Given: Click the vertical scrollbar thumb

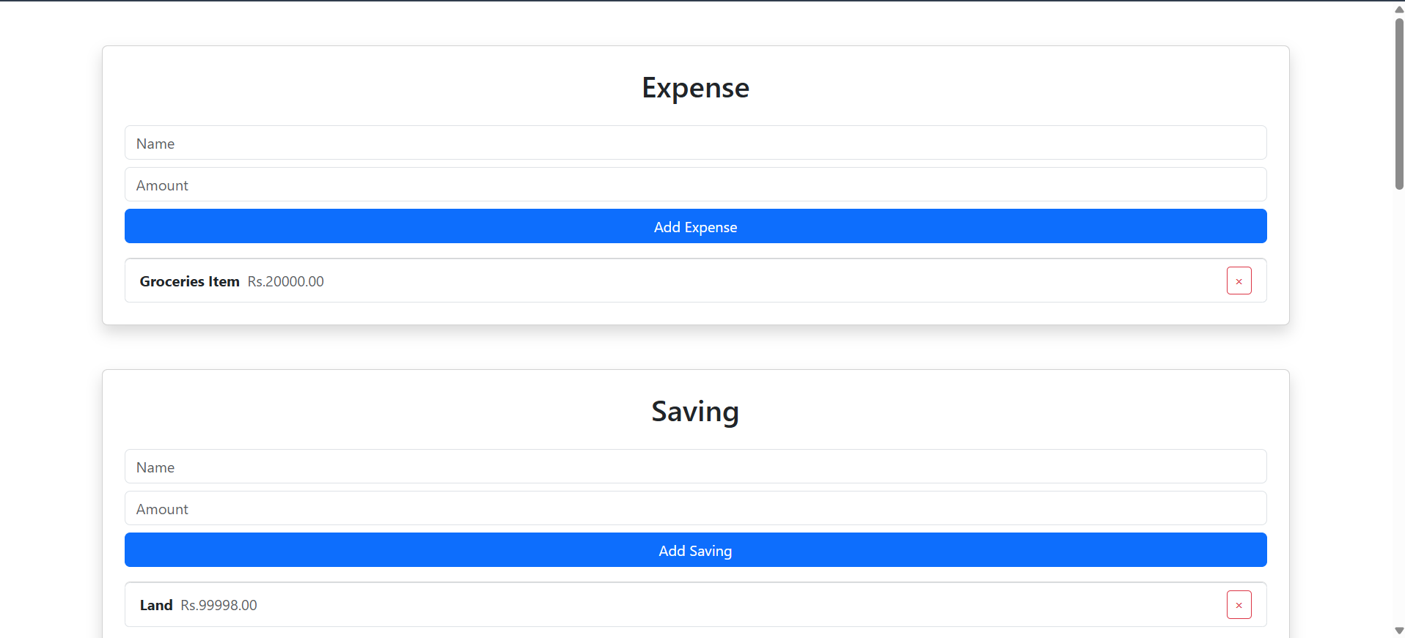Looking at the screenshot, I should coord(1398,103).
